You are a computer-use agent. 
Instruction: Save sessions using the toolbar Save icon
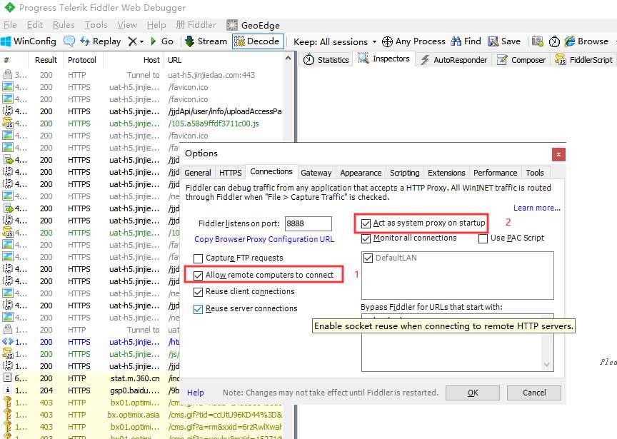(504, 41)
